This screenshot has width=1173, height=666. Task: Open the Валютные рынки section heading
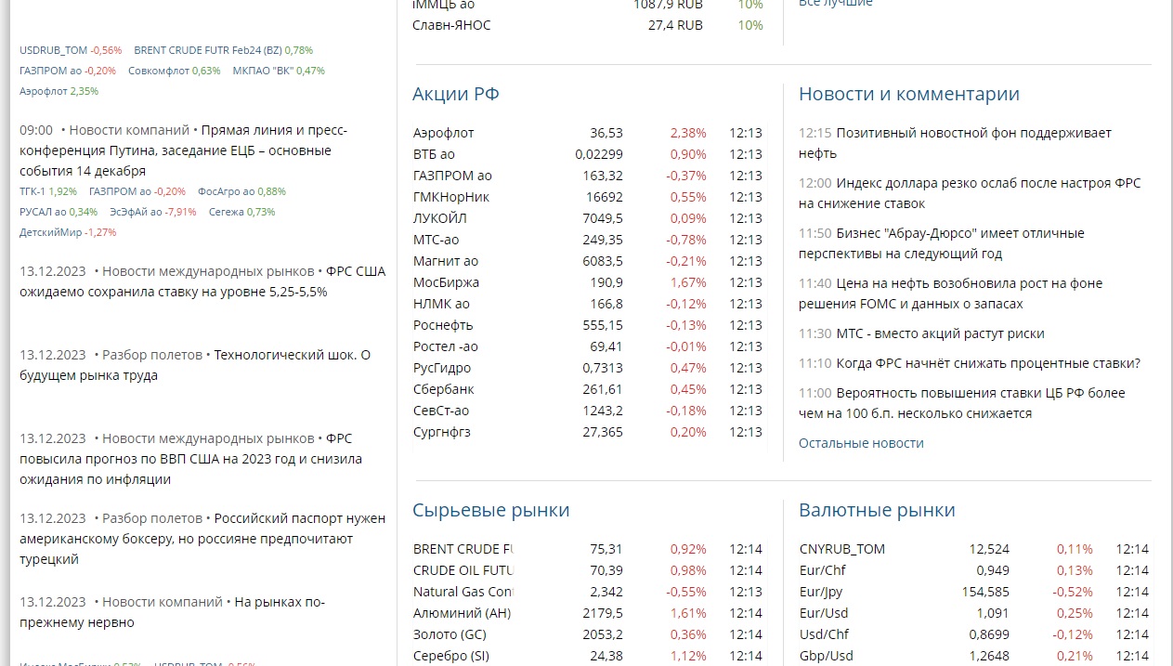877,510
